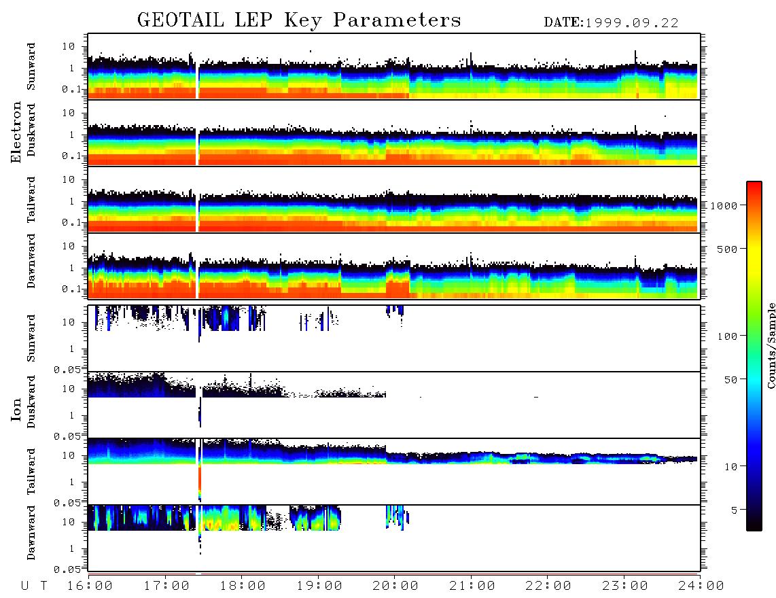Click the ion Duskward spectrogram panel
The height and width of the screenshot is (598, 776).
394,404
